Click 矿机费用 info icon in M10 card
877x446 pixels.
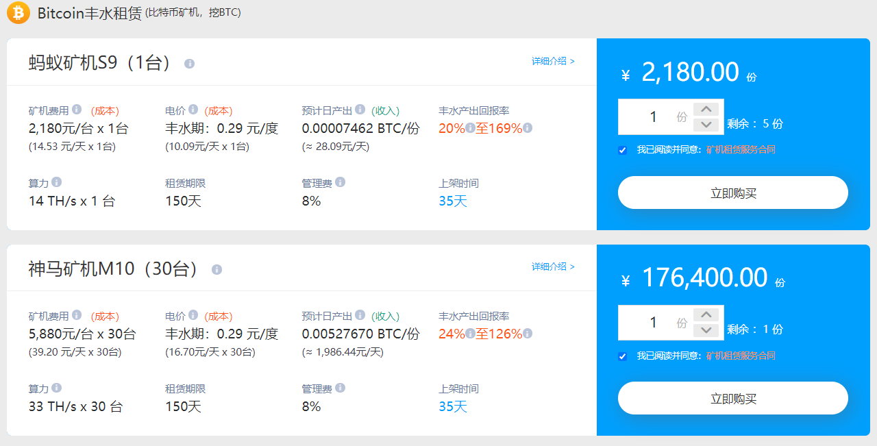[77, 315]
